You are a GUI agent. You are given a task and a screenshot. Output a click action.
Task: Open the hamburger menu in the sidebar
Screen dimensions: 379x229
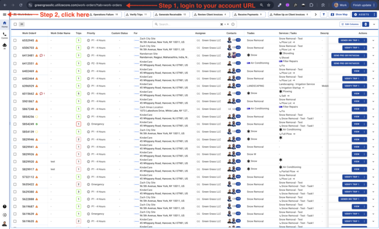point(5,15)
